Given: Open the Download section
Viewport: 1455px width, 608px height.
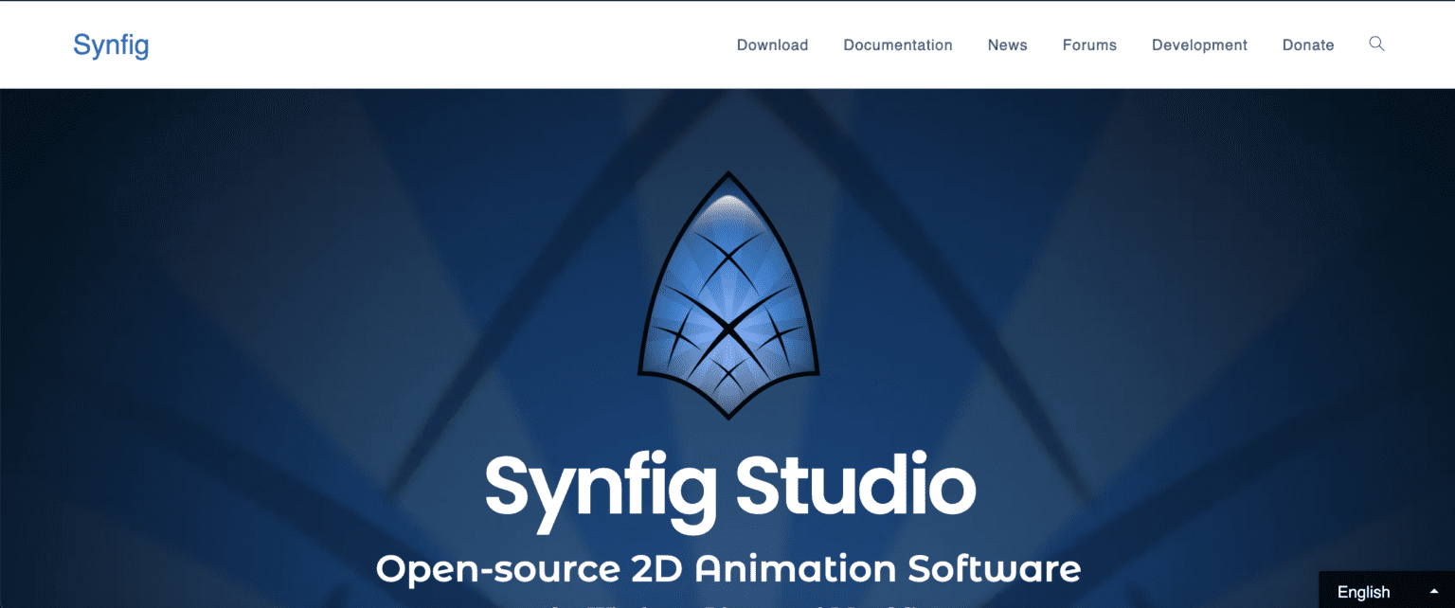Looking at the screenshot, I should [x=772, y=45].
